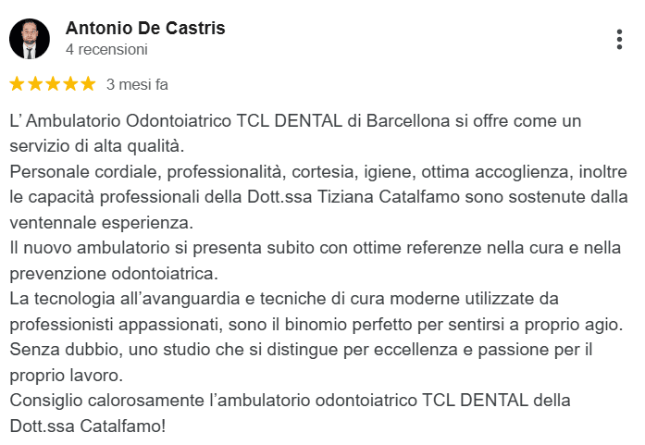Screen dimensions: 645x445
Task: Click the first yellow rating star
Action: click(17, 84)
